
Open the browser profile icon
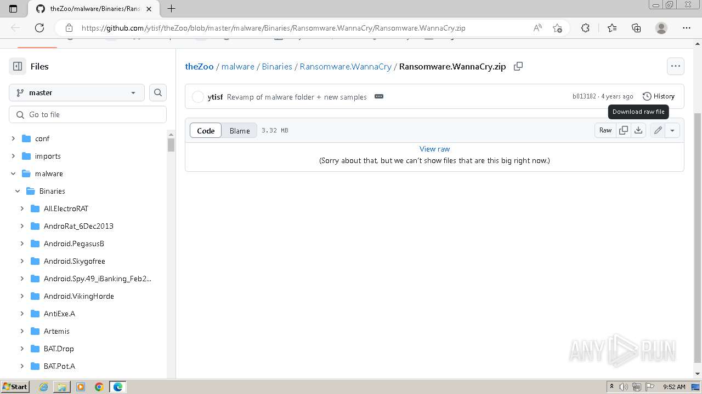point(661,28)
